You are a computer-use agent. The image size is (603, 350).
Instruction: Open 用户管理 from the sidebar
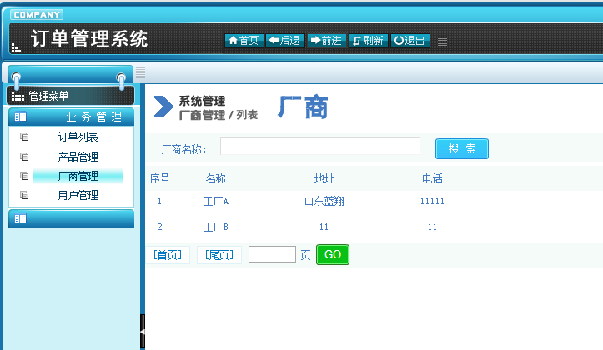pyautogui.click(x=78, y=195)
